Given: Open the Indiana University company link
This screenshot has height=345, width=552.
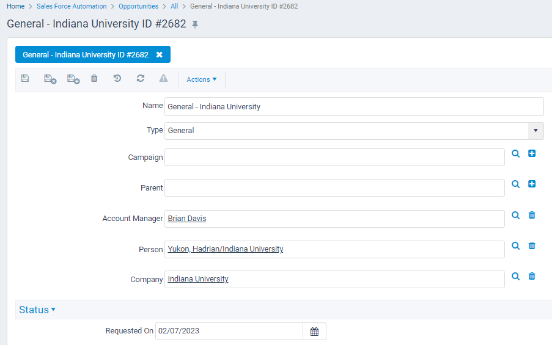Looking at the screenshot, I should coord(198,279).
